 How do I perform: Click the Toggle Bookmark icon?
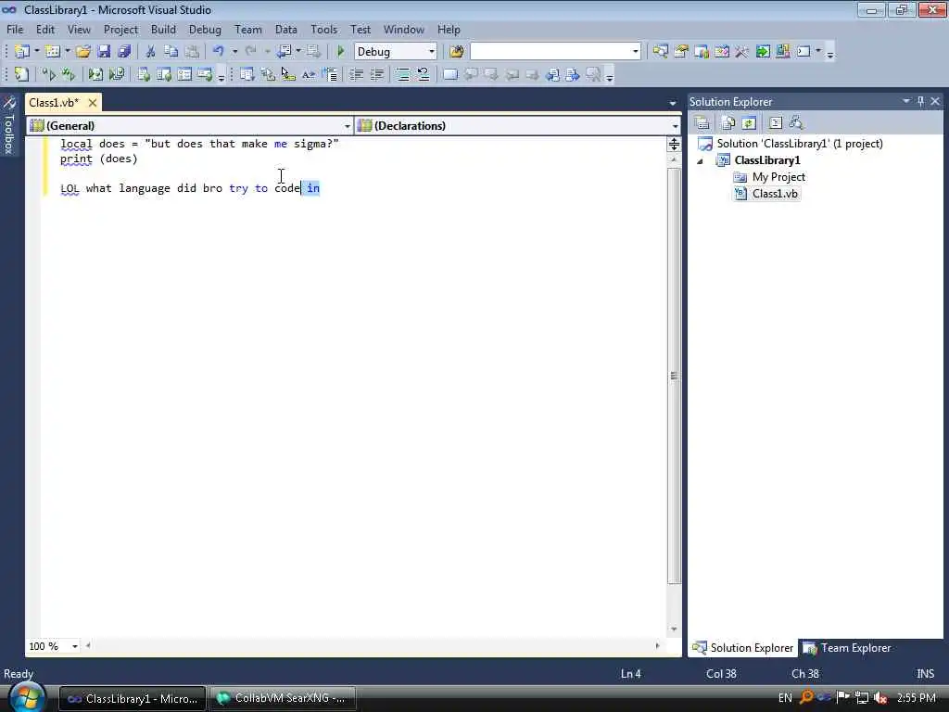click(450, 74)
